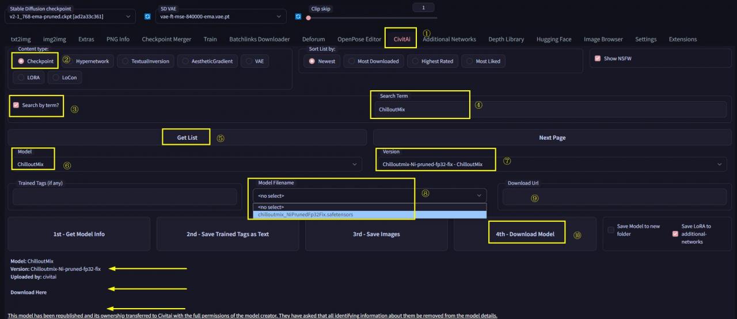This screenshot has height=319, width=737.
Task: Open the SD VAE dropdown
Action: pyautogui.click(x=221, y=17)
